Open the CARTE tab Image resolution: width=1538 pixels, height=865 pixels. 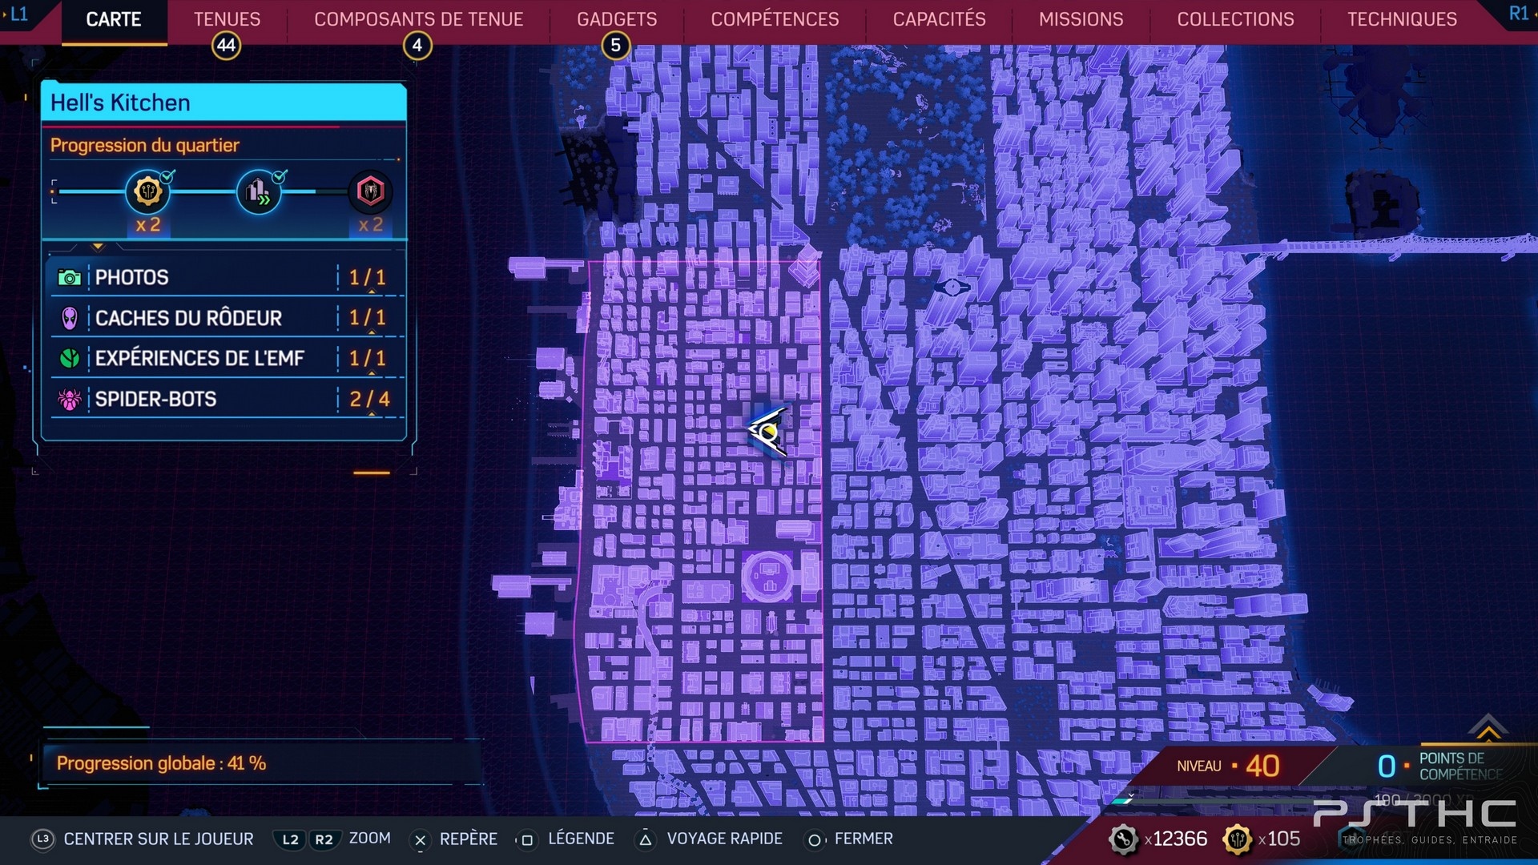114,19
